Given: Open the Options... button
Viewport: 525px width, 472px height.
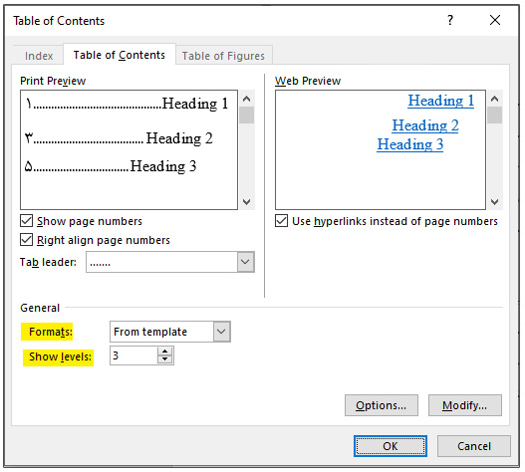Looking at the screenshot, I should 381,405.
